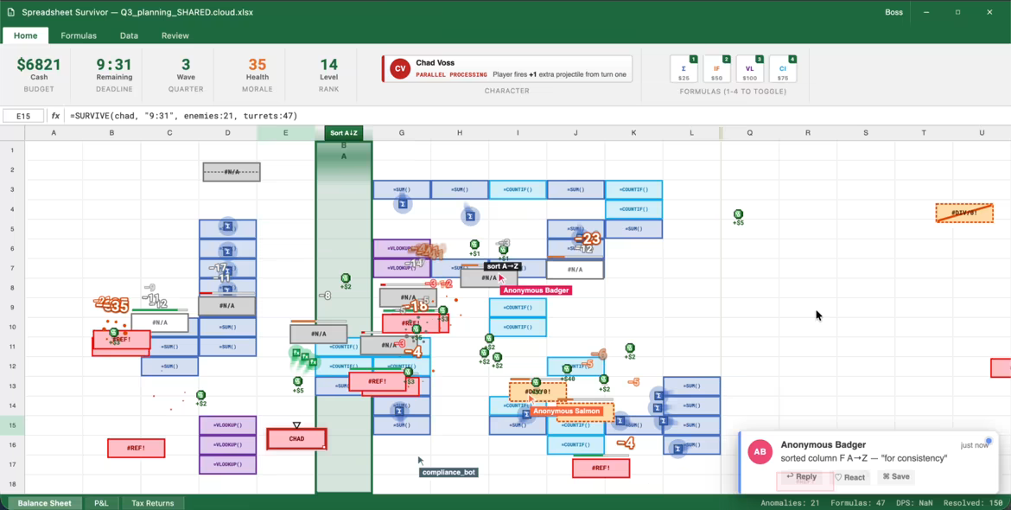Toggle the IF formula costing $50
Screen dimensions: 1011x510
pyautogui.click(x=716, y=70)
